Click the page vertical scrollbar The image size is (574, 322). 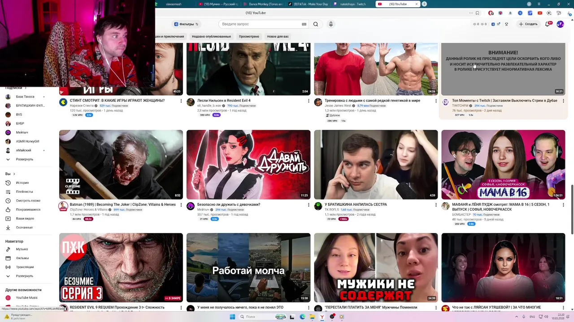point(572,209)
